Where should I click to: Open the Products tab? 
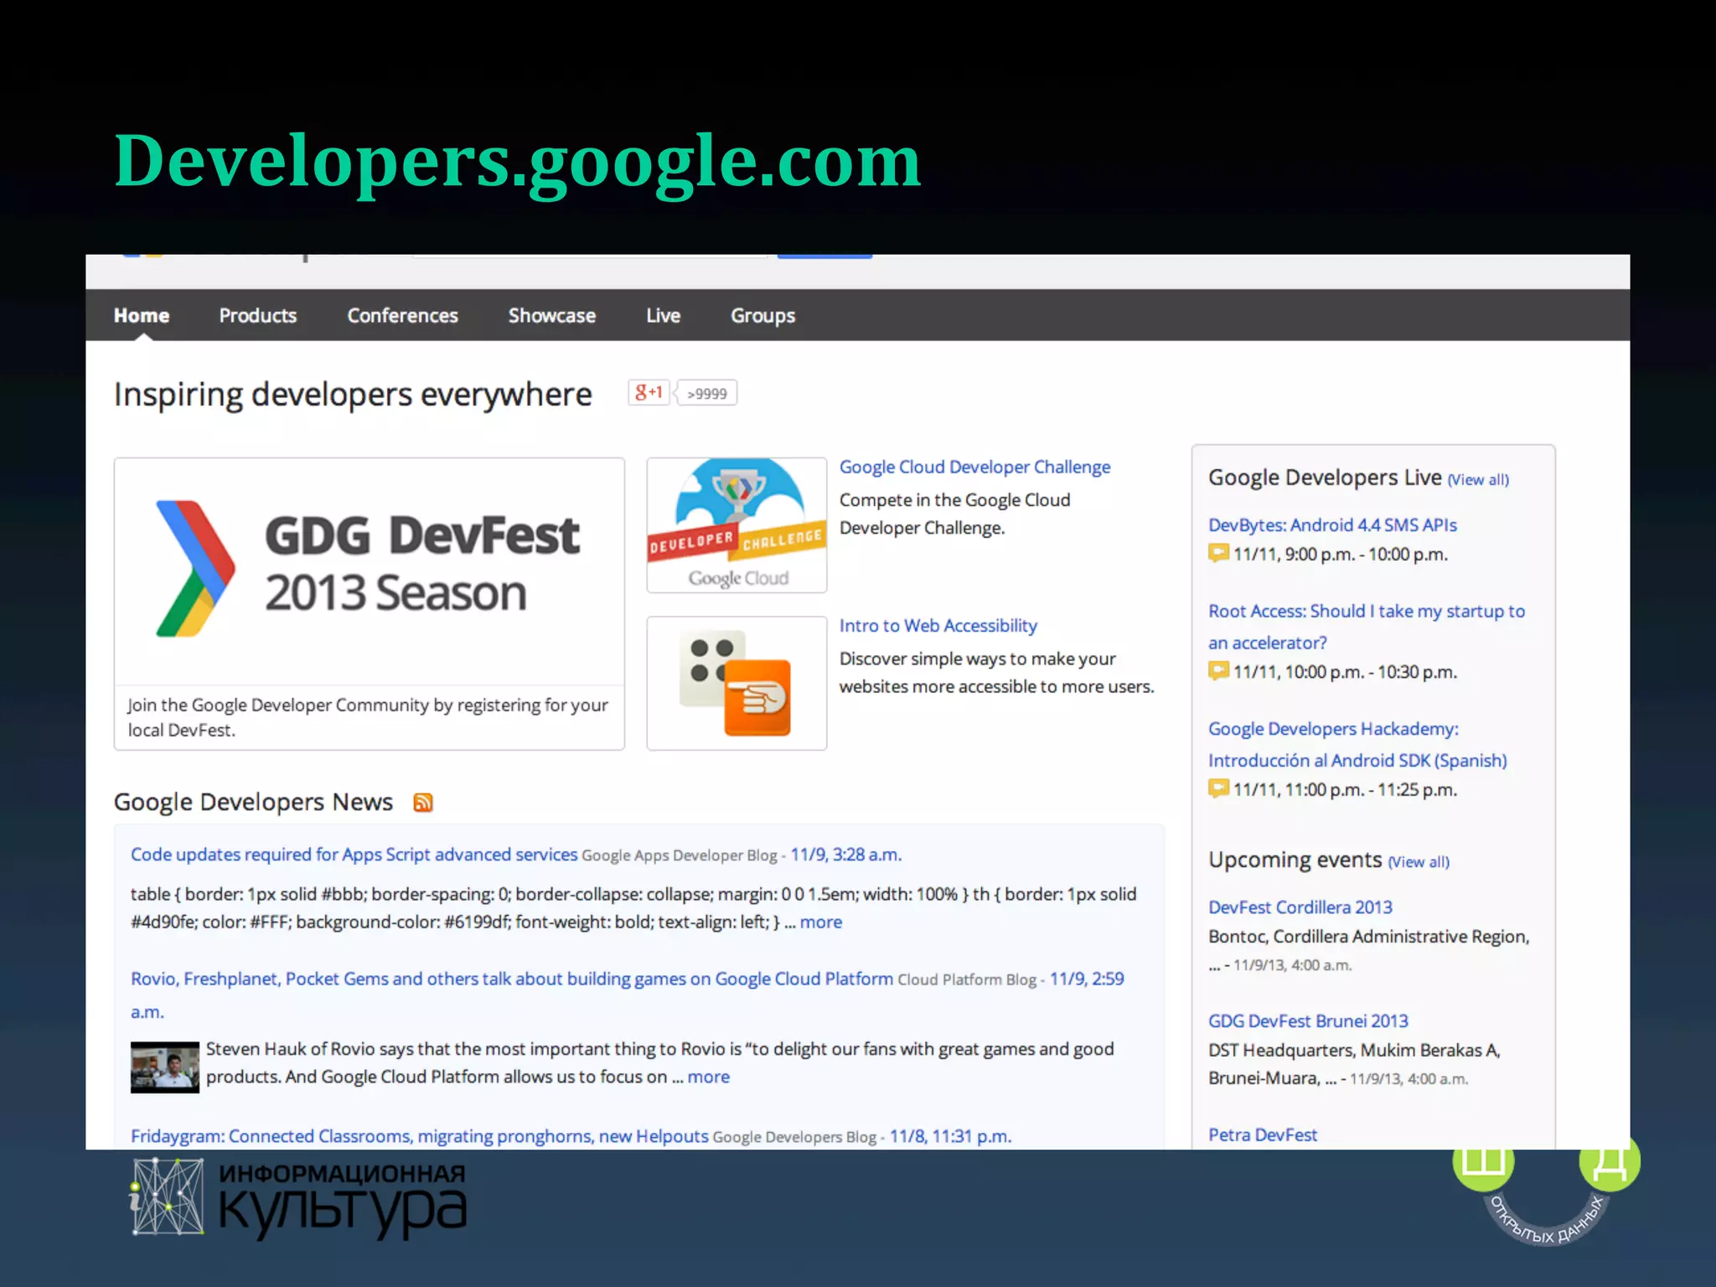point(258,316)
